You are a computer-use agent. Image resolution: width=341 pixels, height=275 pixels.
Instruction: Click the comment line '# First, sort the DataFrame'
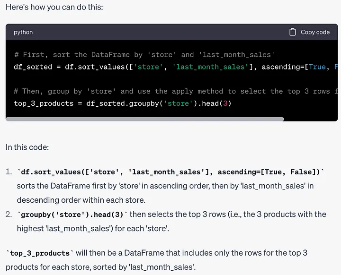[x=144, y=54]
